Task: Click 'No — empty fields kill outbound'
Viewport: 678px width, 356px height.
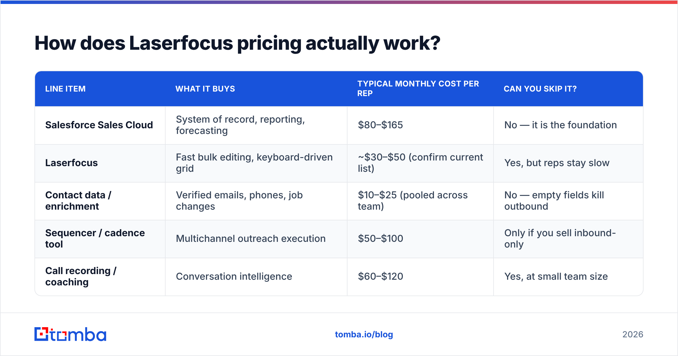Action: (x=554, y=201)
